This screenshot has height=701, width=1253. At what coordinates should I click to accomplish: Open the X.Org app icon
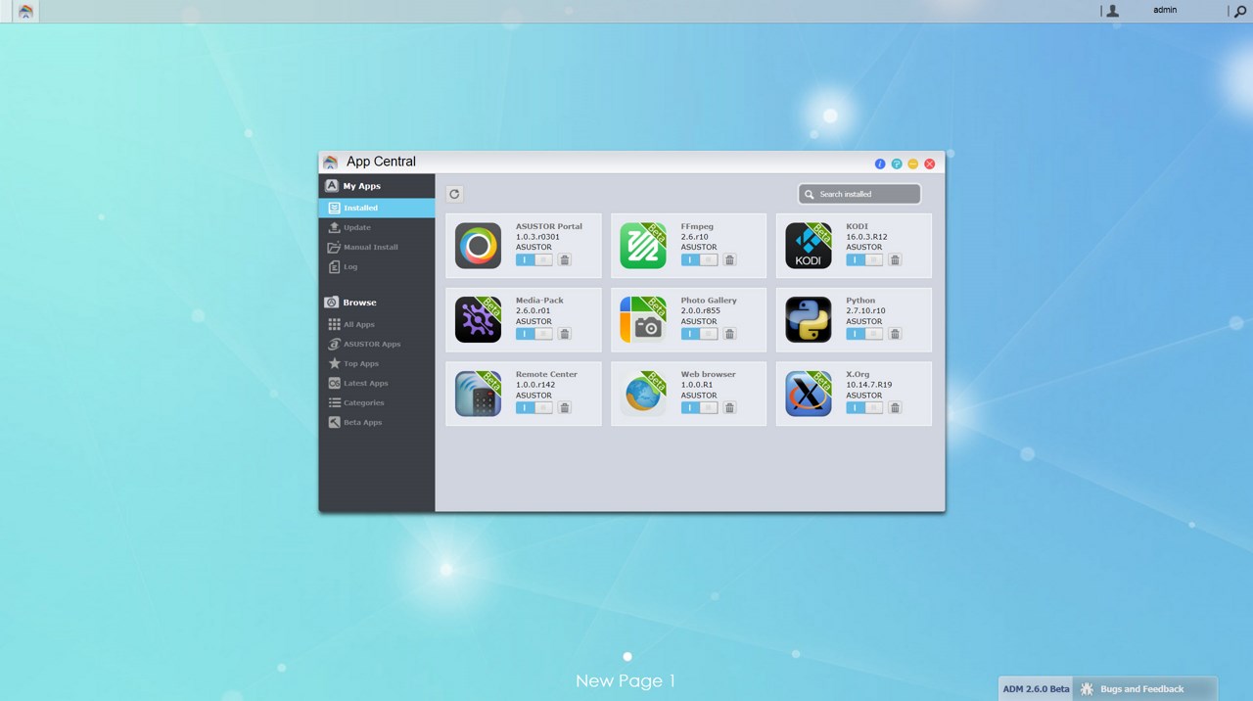(809, 394)
